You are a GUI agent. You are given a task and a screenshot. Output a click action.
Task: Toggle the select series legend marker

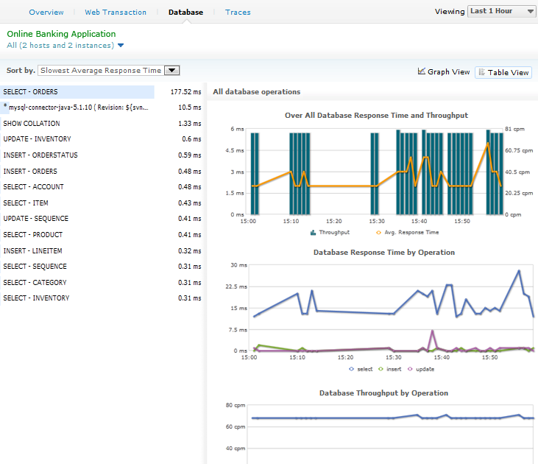pos(351,369)
